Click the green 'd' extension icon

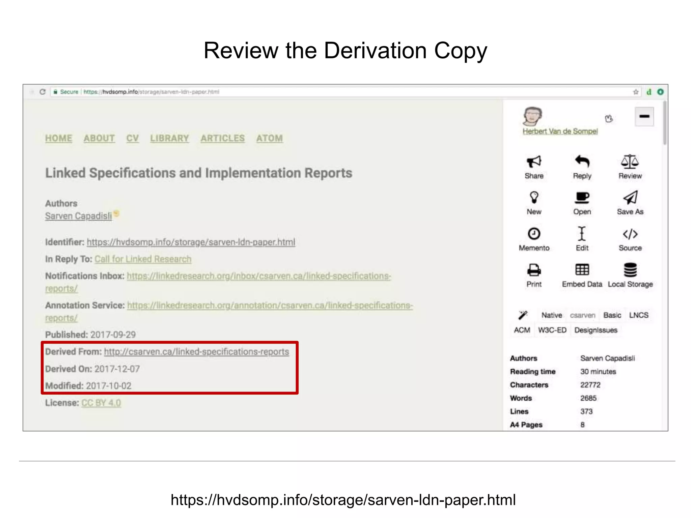coord(648,92)
